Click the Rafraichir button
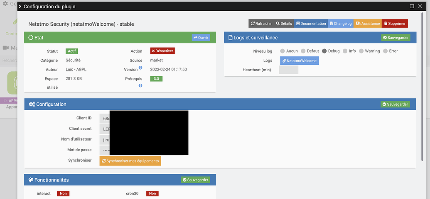Viewport: 430px width, 199px height. [x=261, y=24]
